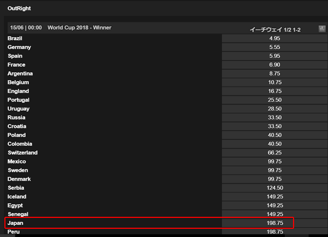Select France odds 6.90
The width and height of the screenshot is (328, 237).
(x=274, y=65)
